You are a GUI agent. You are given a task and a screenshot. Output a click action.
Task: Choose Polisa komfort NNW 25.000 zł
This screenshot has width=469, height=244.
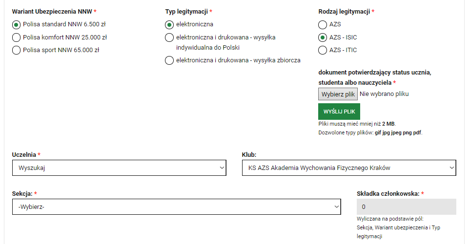coord(16,38)
